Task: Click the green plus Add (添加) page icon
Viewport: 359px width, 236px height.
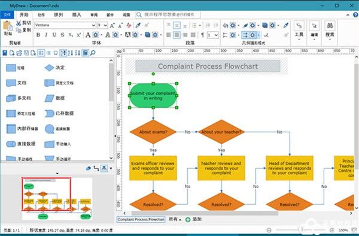Action: click(188, 219)
